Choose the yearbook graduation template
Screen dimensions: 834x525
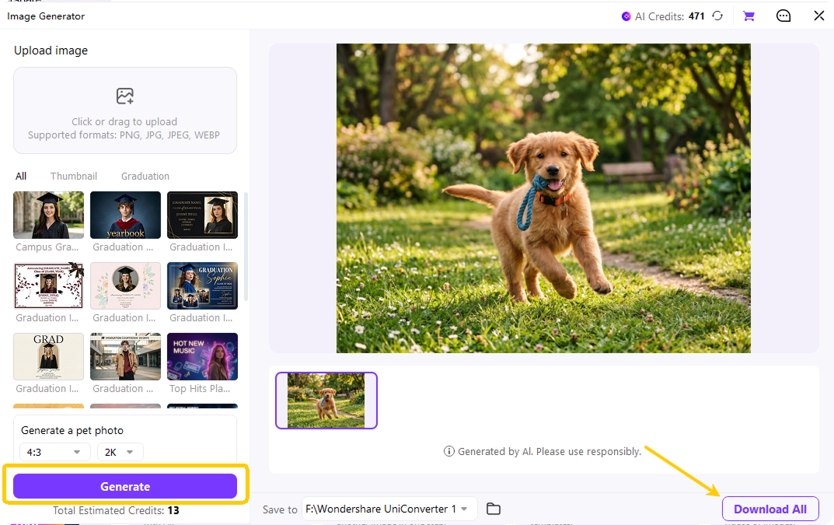pyautogui.click(x=125, y=215)
